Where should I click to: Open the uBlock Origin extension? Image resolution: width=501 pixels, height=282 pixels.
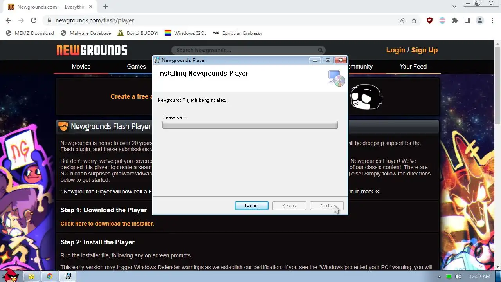point(430,20)
